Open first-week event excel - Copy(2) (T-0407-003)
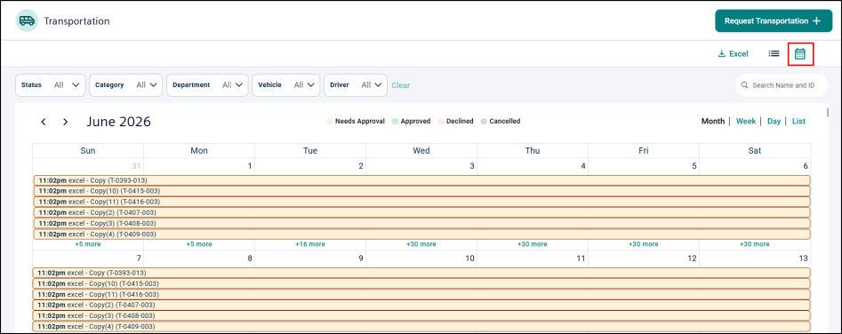 pyautogui.click(x=422, y=212)
